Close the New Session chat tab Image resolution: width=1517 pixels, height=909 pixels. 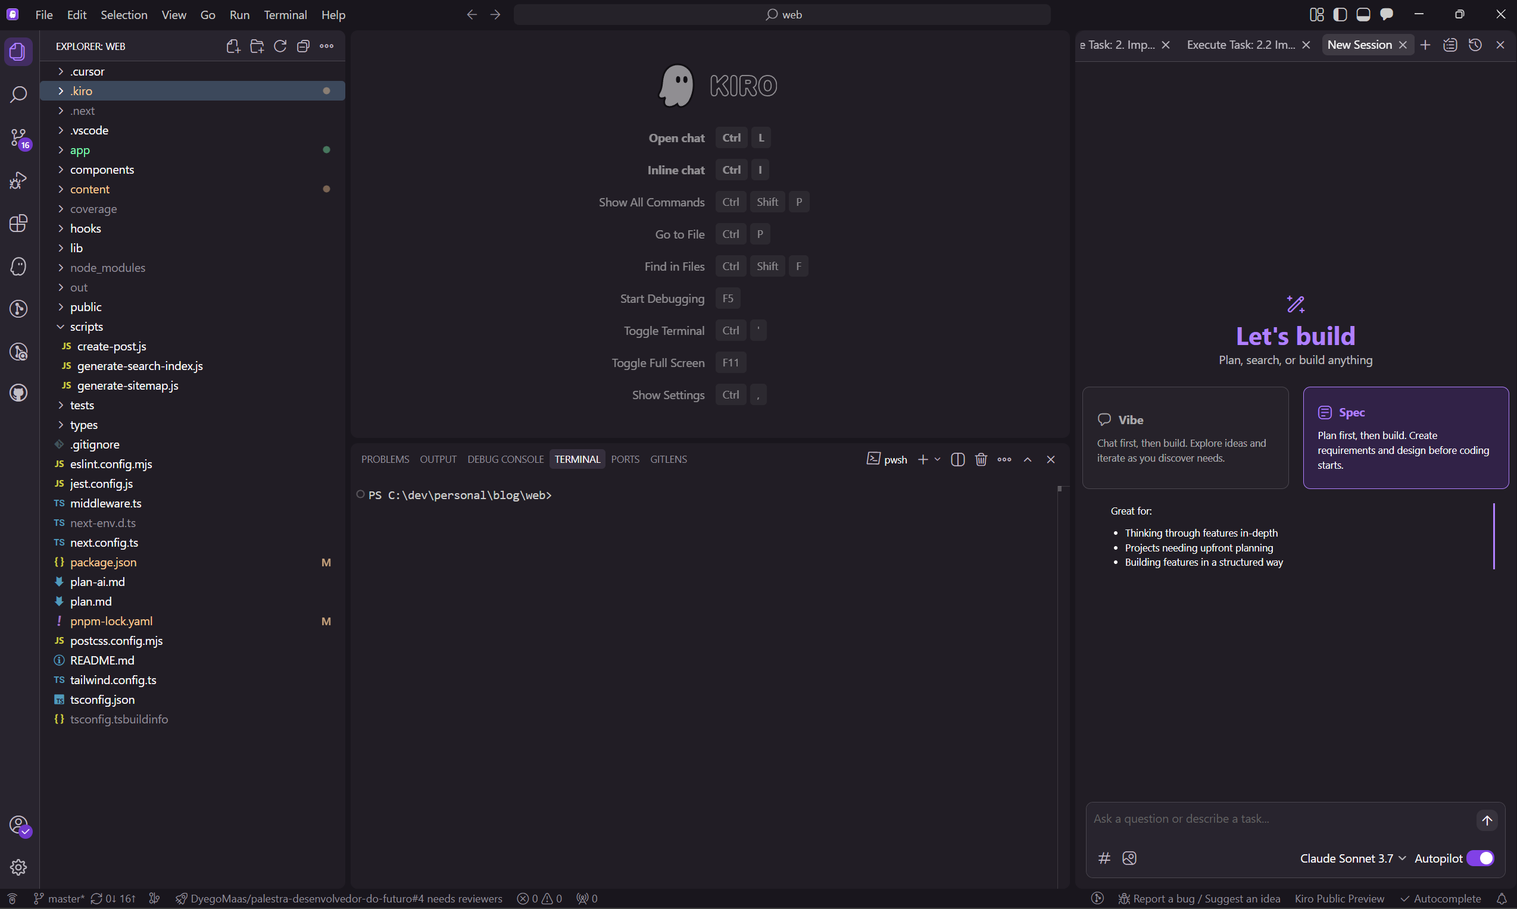[x=1402, y=45]
